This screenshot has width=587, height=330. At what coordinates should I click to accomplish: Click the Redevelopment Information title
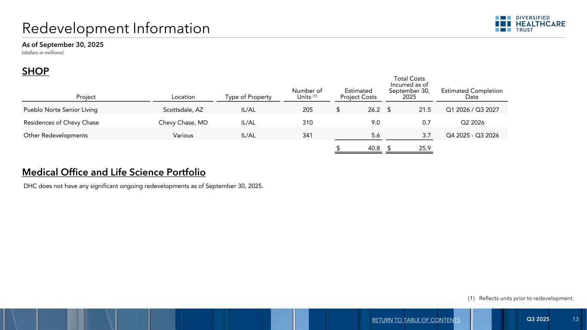[x=116, y=28]
